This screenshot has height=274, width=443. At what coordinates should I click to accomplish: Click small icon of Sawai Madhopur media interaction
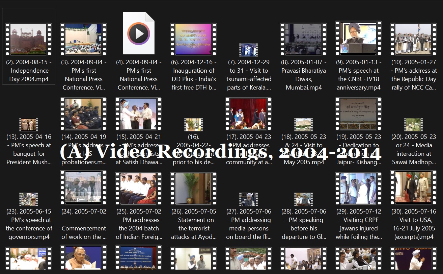413,125
